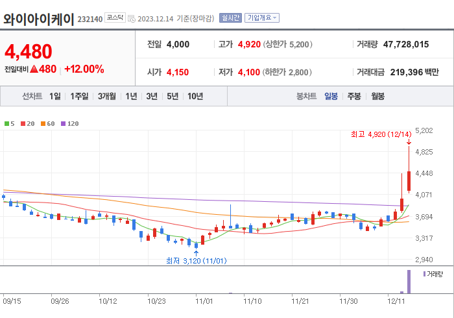Click the 5,202 price axis label
454x318 pixels.
[x=424, y=130]
